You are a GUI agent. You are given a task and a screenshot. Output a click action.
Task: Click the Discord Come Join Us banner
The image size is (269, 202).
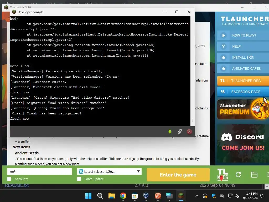click(x=243, y=144)
